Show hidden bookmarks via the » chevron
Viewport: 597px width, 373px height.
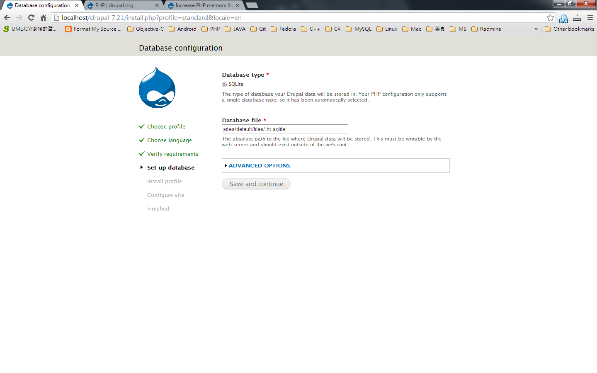pyautogui.click(x=536, y=29)
